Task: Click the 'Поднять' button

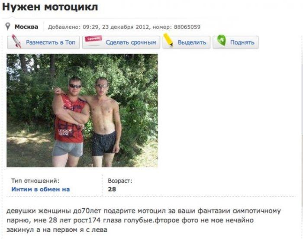Action: click(235, 42)
